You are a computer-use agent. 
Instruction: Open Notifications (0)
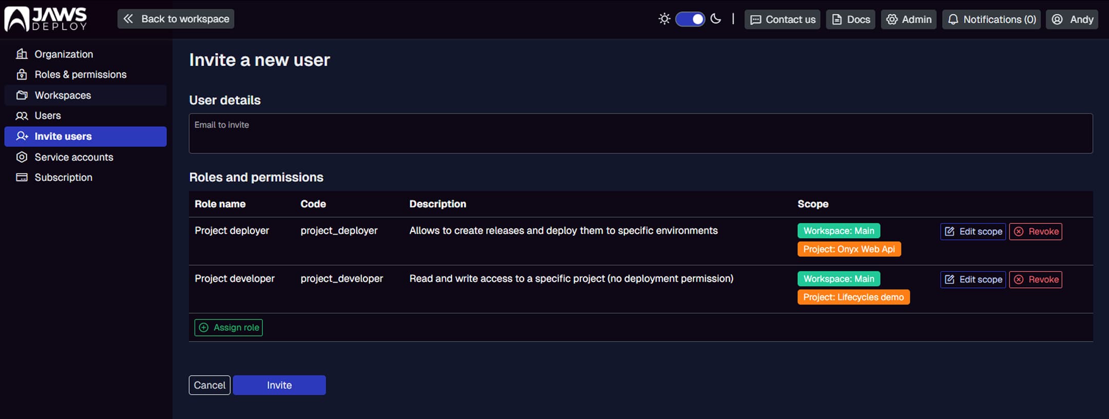click(x=991, y=20)
